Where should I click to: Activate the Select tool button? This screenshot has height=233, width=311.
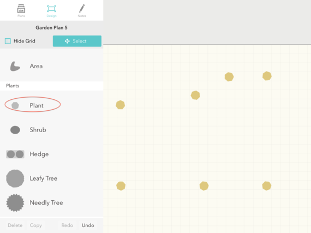tap(77, 41)
